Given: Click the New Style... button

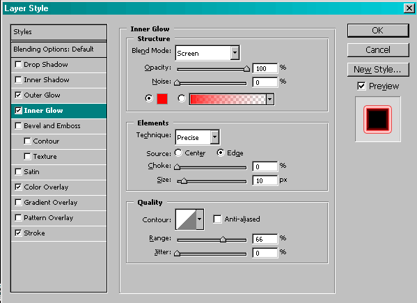Looking at the screenshot, I should pyautogui.click(x=378, y=70).
